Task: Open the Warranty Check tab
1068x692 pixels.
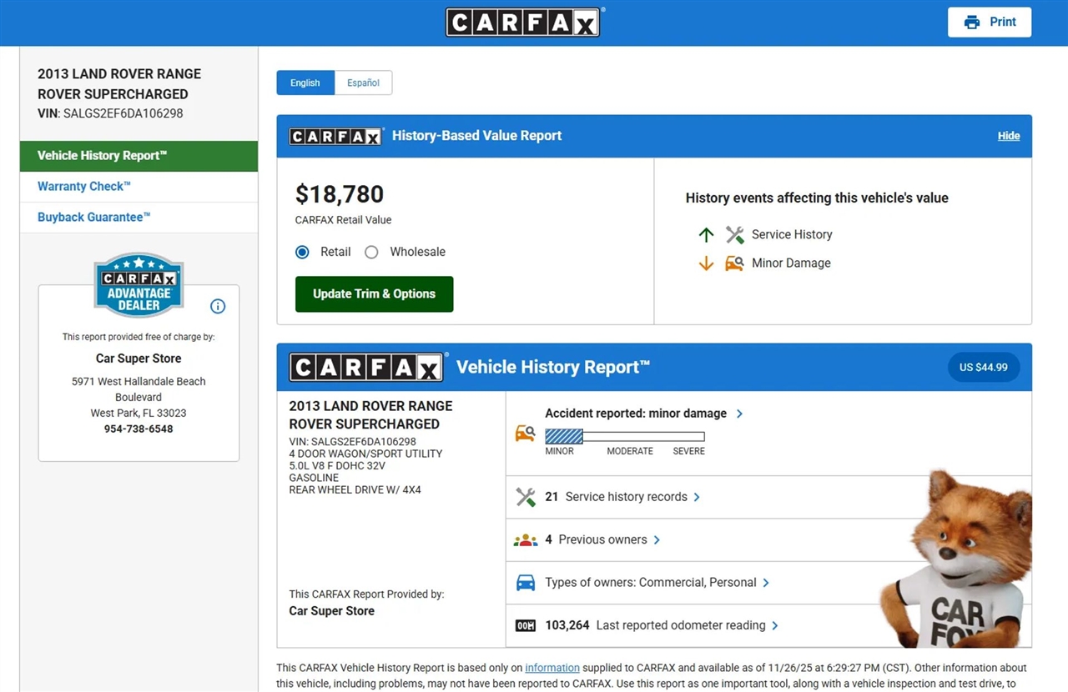Action: (84, 187)
